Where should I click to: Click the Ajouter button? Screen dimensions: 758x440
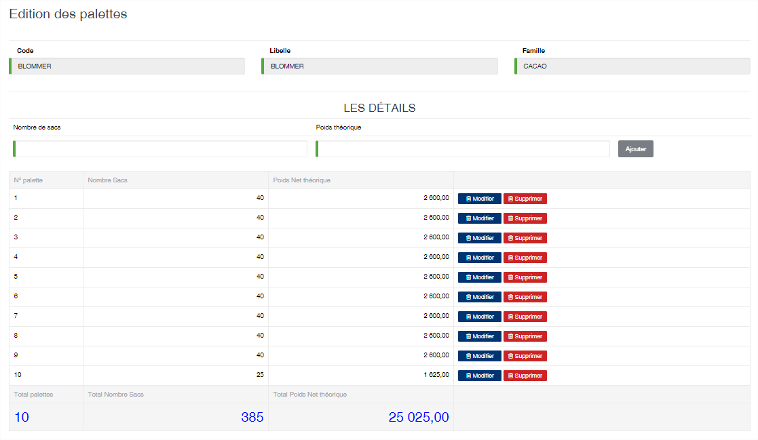pyautogui.click(x=636, y=148)
